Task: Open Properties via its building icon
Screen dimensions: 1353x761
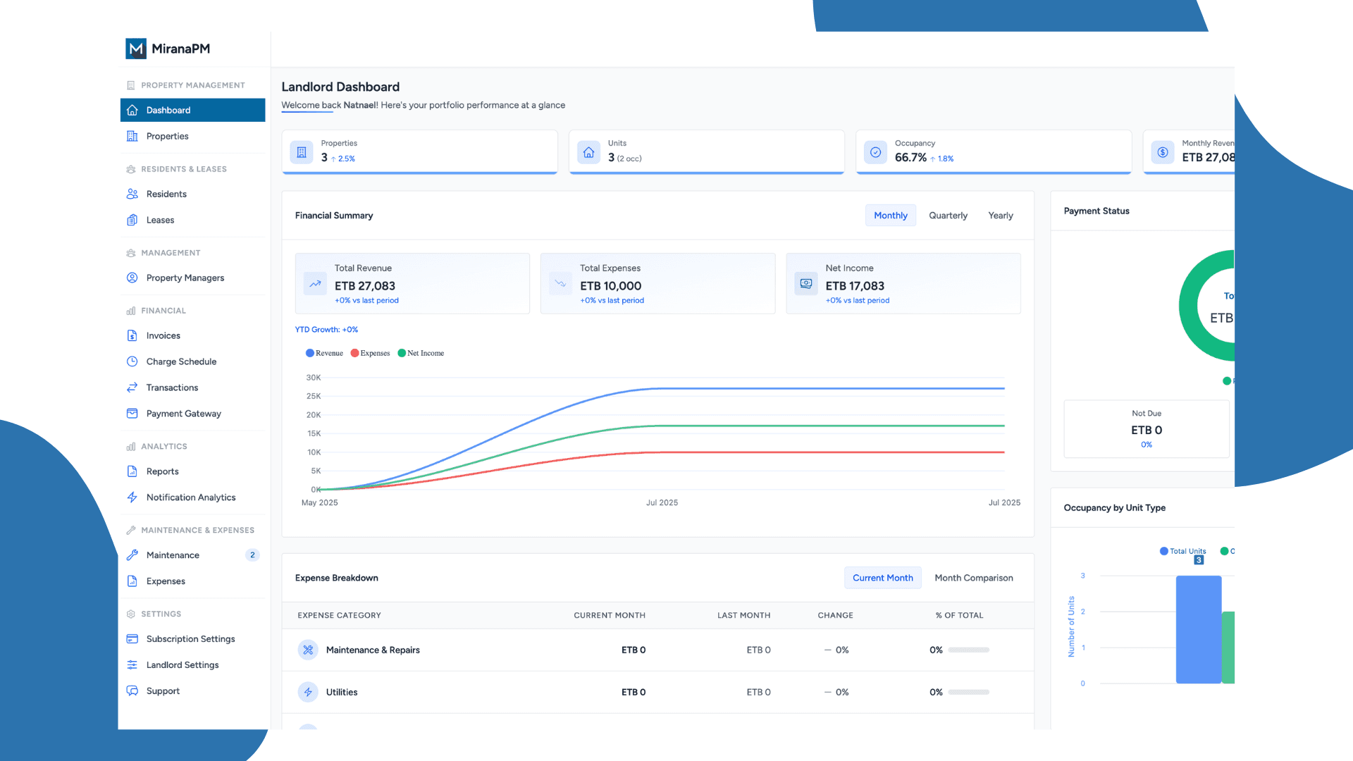Action: tap(132, 136)
